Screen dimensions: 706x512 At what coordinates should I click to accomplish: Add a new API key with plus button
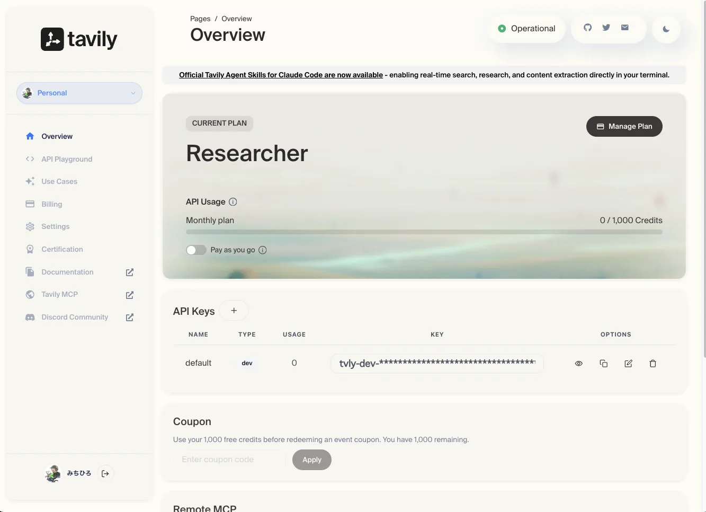tap(234, 311)
